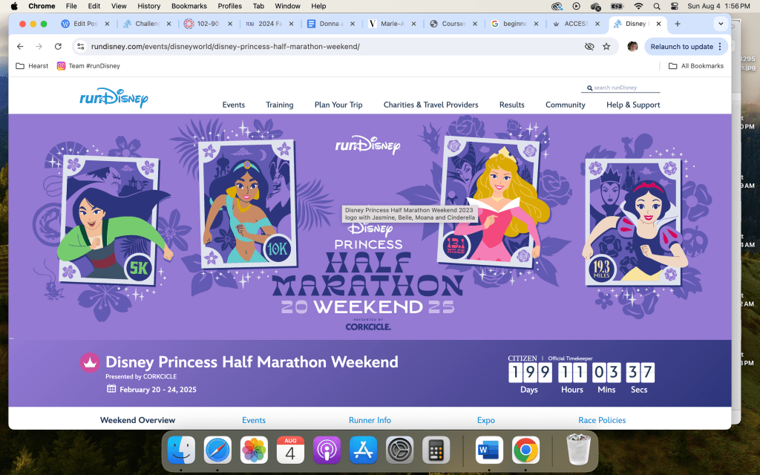Click the Chrome profile avatar
The image size is (760, 475).
(632, 46)
